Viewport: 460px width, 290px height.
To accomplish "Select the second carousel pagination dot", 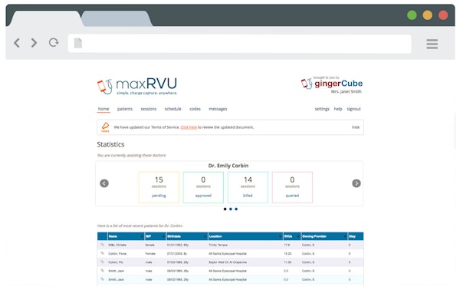I will (x=231, y=209).
